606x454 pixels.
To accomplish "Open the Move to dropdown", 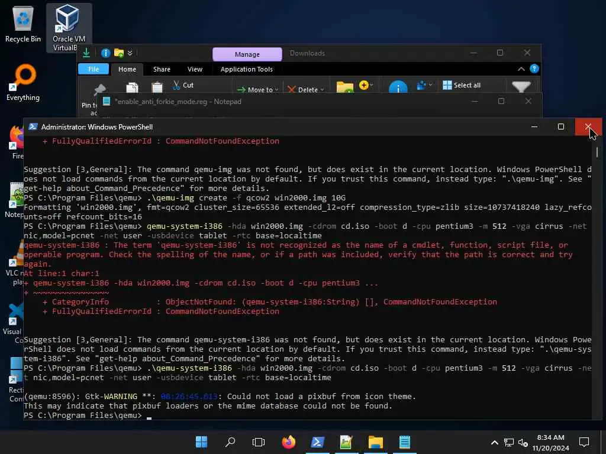I will tap(257, 90).
